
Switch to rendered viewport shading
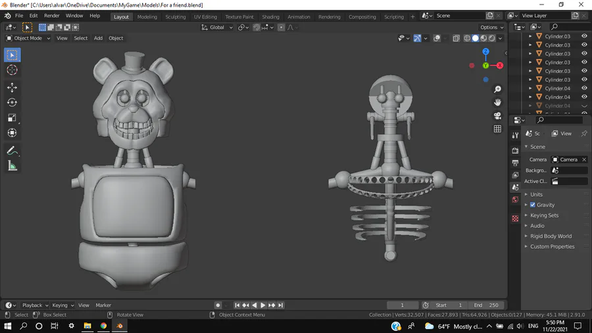click(492, 38)
